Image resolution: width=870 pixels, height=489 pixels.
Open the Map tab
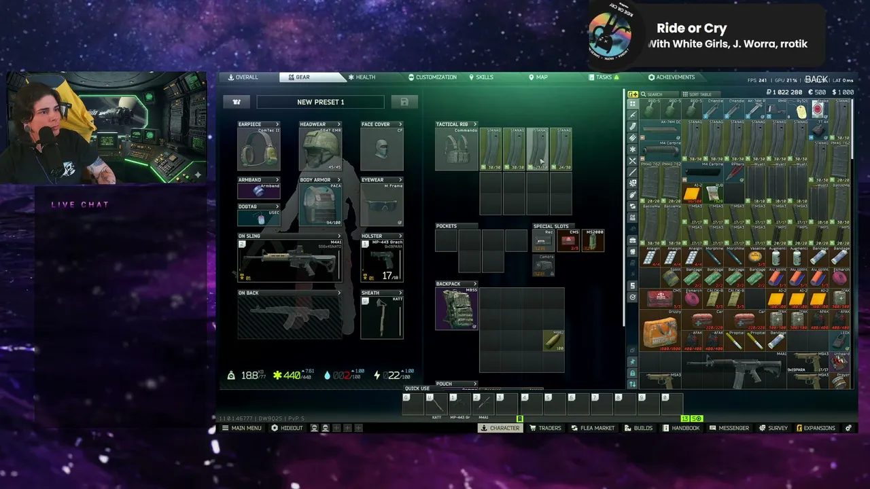[538, 77]
